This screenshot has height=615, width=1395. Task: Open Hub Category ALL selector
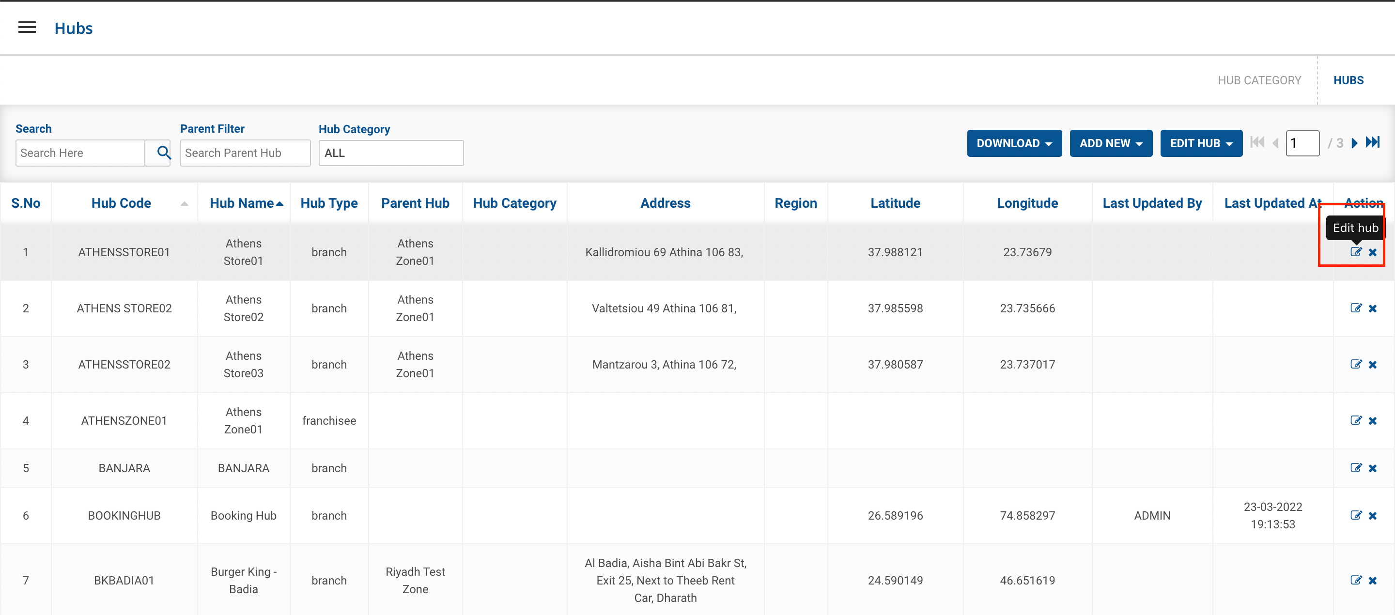click(390, 153)
